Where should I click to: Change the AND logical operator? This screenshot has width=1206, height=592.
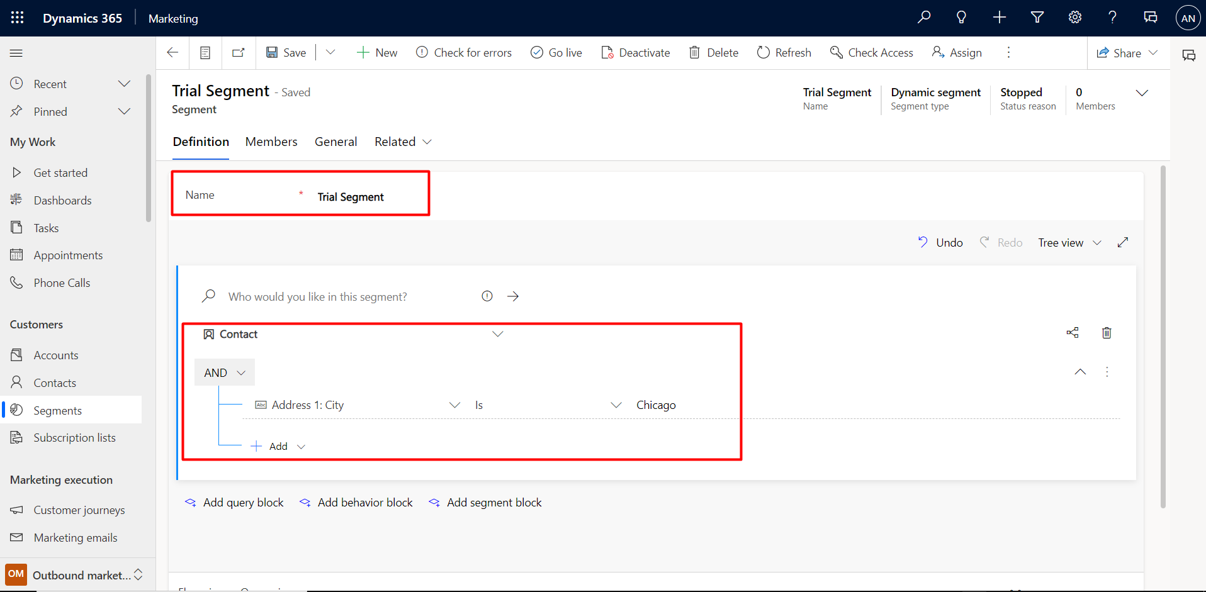[x=223, y=372]
